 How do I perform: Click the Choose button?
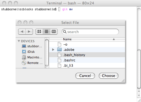pyautogui.click(x=109, y=76)
